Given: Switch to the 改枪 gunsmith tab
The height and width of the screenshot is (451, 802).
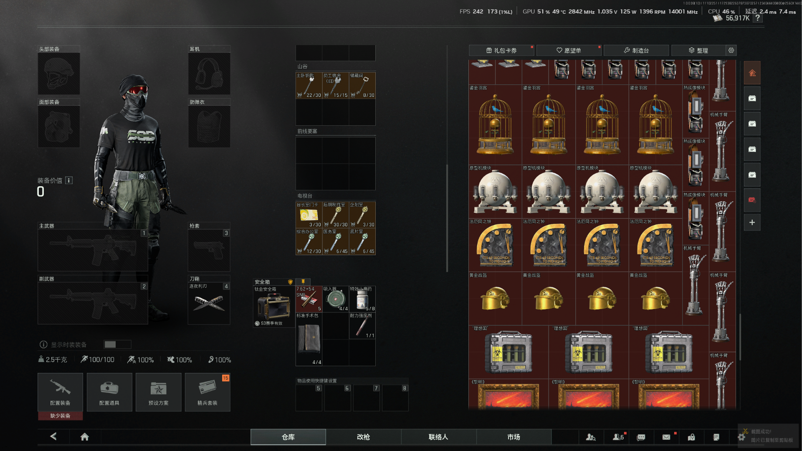Looking at the screenshot, I should [363, 437].
